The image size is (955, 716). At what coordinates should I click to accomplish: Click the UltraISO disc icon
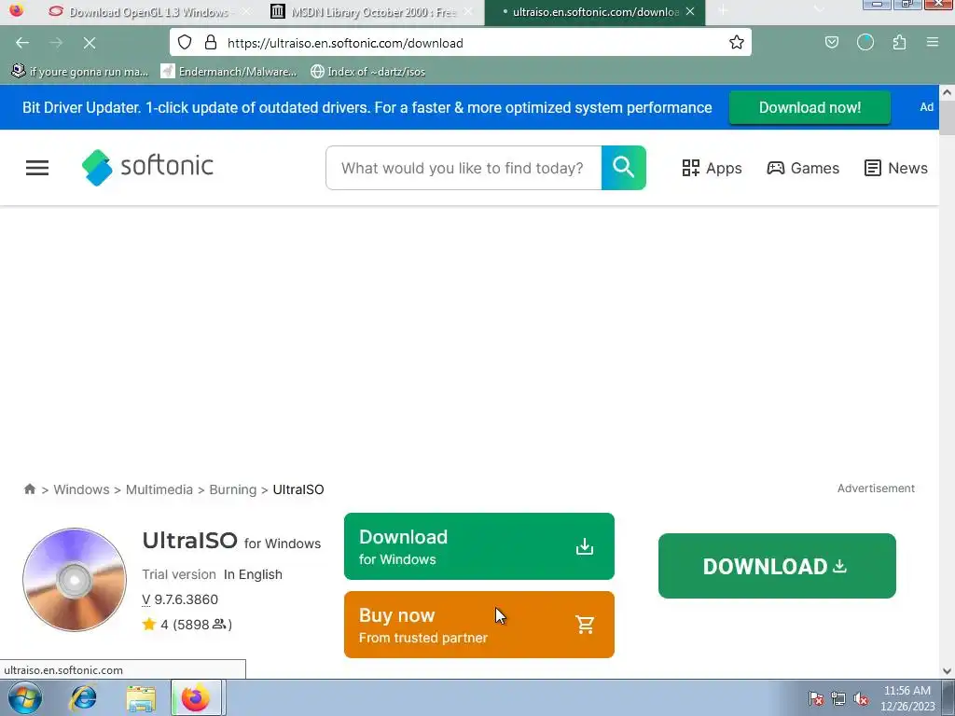75,580
